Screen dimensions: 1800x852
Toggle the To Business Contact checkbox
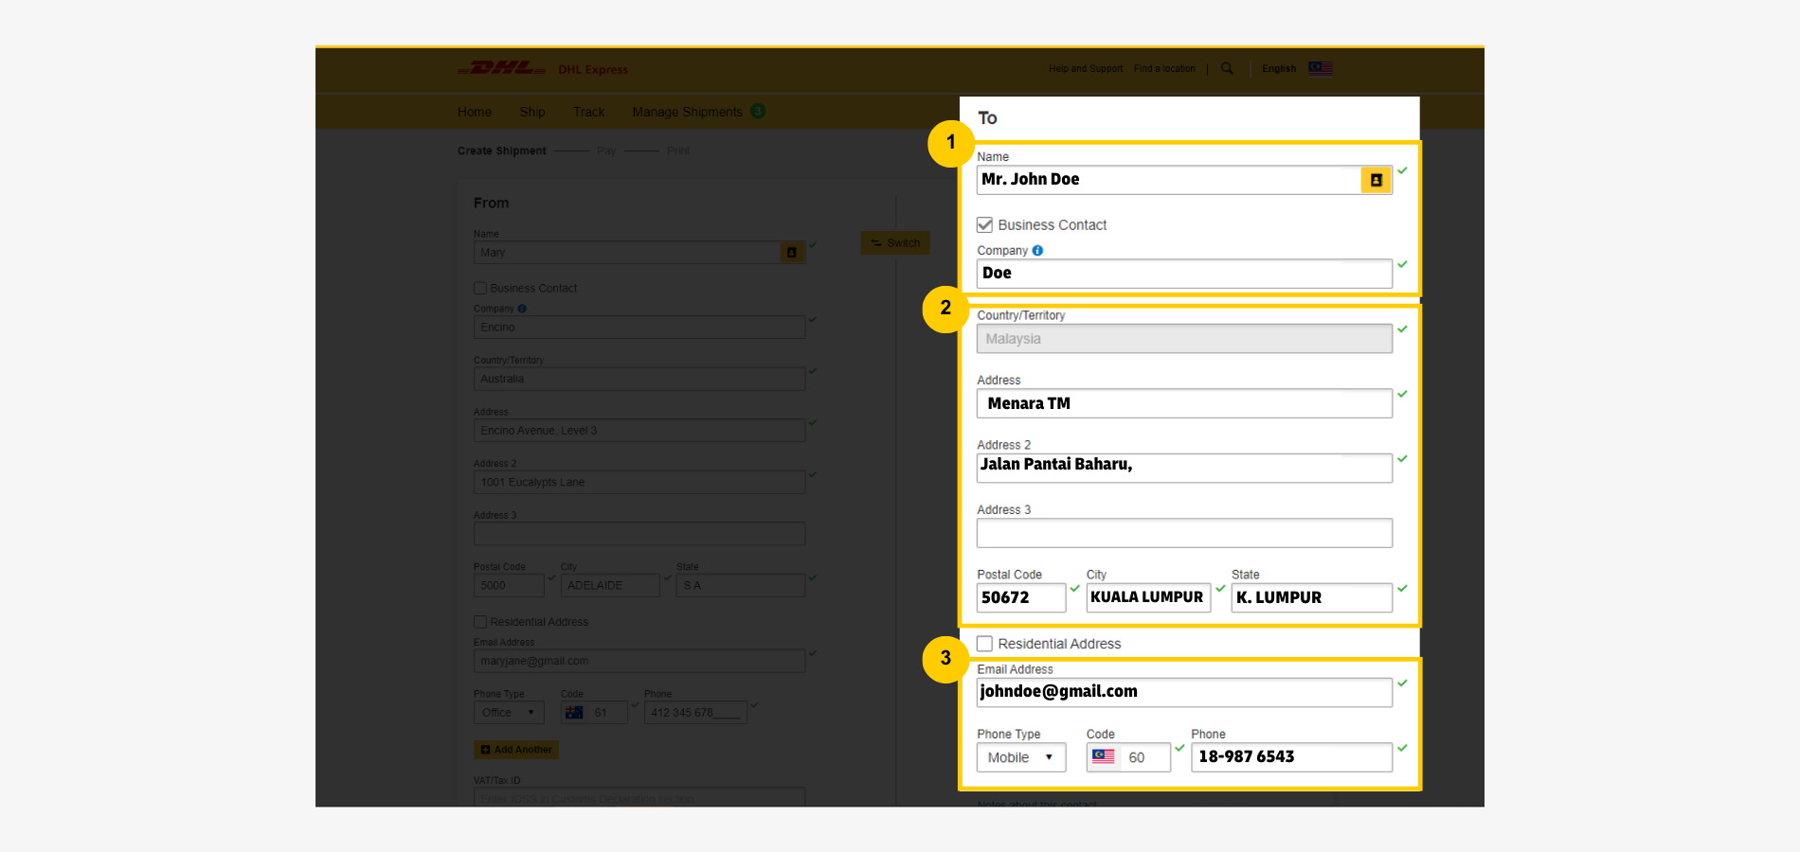point(985,224)
